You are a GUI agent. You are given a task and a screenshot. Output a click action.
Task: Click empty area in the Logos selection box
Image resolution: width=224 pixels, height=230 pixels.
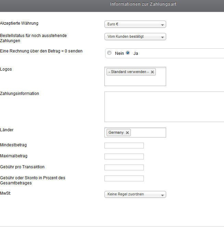(x=135, y=81)
